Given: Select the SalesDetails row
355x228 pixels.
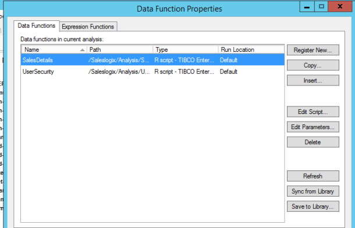Looking at the screenshot, I should pyautogui.click(x=152, y=60).
